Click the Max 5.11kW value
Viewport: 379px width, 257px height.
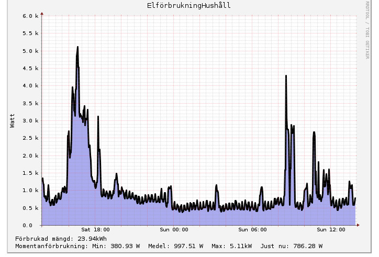[x=232, y=246]
